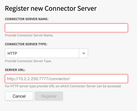137x111 pixels.
Task: Click the word Server in the heading
Action: pos(87,9)
